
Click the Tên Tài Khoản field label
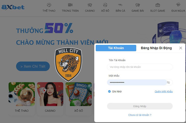(117, 60)
